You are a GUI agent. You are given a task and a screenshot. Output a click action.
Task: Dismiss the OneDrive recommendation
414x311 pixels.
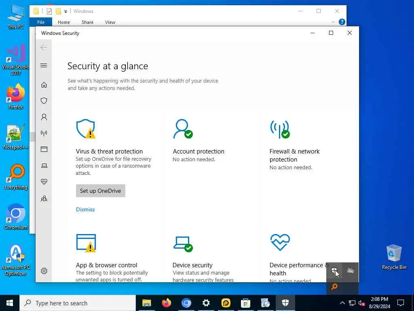point(85,209)
